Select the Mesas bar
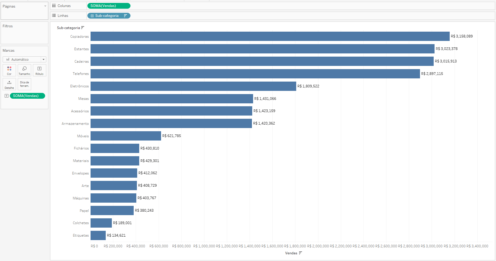The image size is (496, 261). (172, 99)
